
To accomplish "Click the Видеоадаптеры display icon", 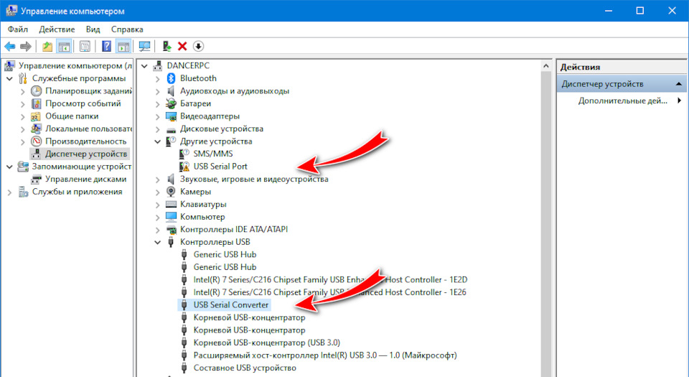I will tap(171, 116).
